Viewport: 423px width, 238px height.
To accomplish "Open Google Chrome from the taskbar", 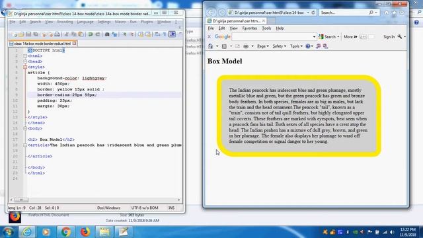I will [x=65, y=232].
